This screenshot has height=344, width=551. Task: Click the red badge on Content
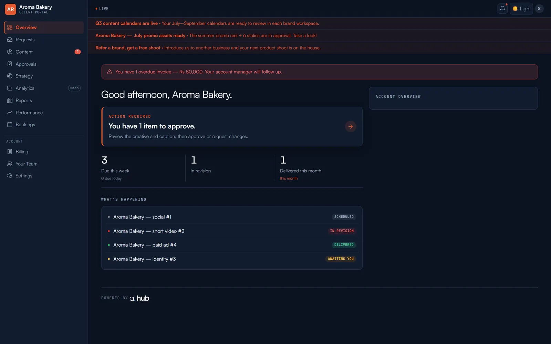(77, 52)
